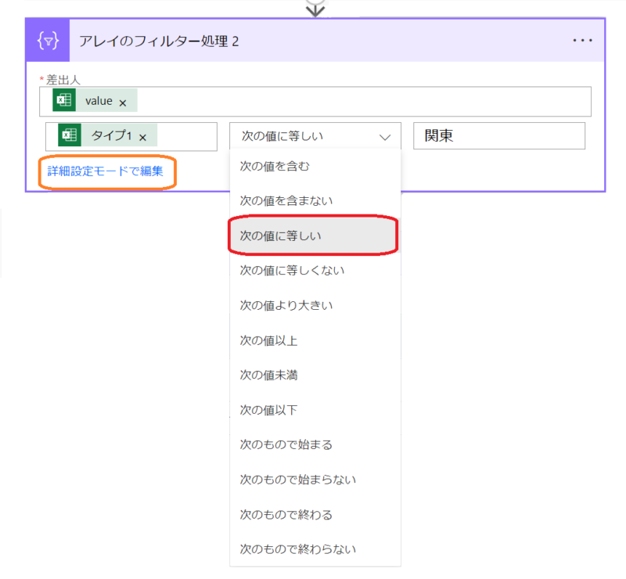This screenshot has height=579, width=626.
Task: Choose 次の値より大きい operator
Action: [x=286, y=305]
